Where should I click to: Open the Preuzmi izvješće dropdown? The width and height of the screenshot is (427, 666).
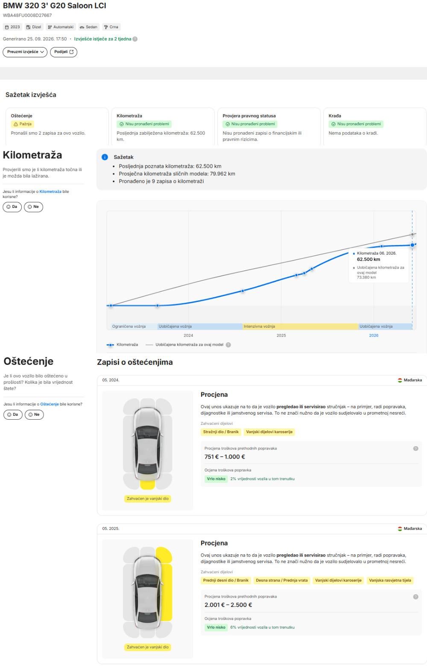[x=25, y=52]
